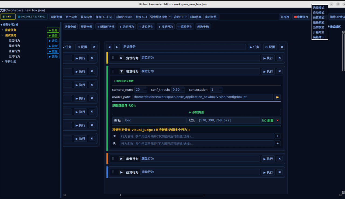Click the + 视觉行为 add button
The width and height of the screenshot is (345, 199).
[x=165, y=27]
